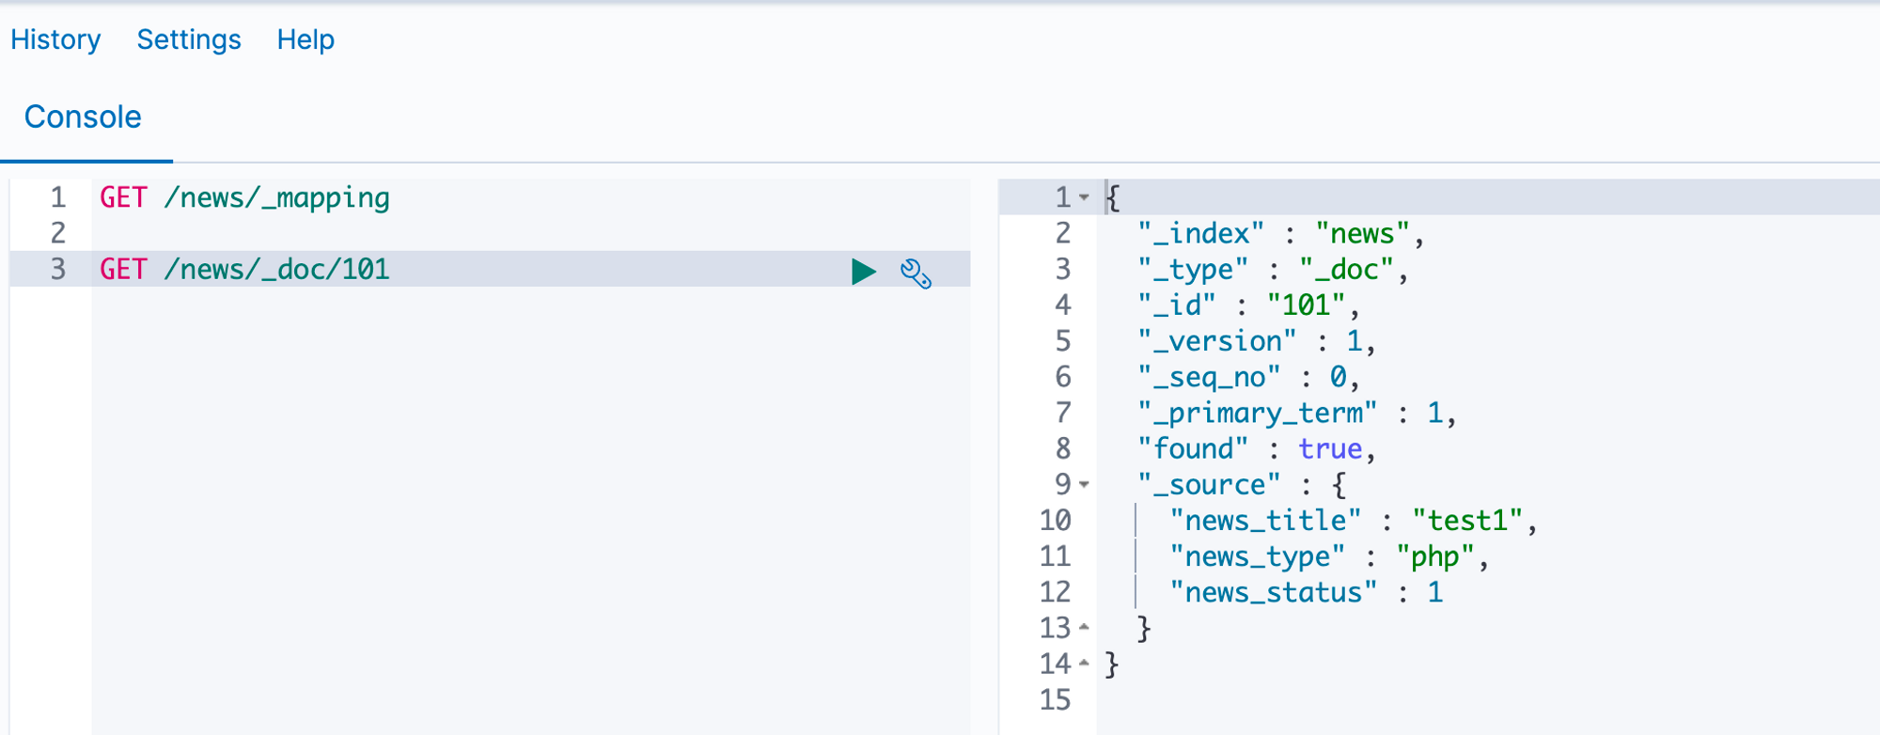1880x735 pixels.
Task: Collapse the _source block fold arrow
Action: tap(1084, 485)
